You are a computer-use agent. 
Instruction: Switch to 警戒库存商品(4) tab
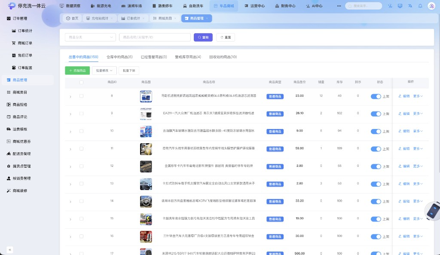point(188,57)
